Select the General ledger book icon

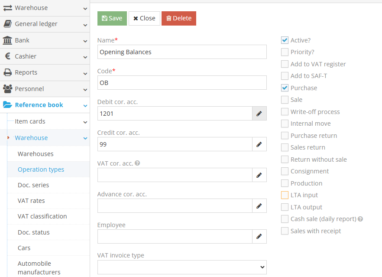(x=7, y=24)
